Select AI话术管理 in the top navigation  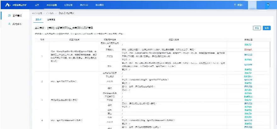tap(52, 5)
